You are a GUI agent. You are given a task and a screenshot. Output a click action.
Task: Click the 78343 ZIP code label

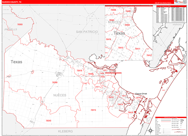(x=49, y=121)
